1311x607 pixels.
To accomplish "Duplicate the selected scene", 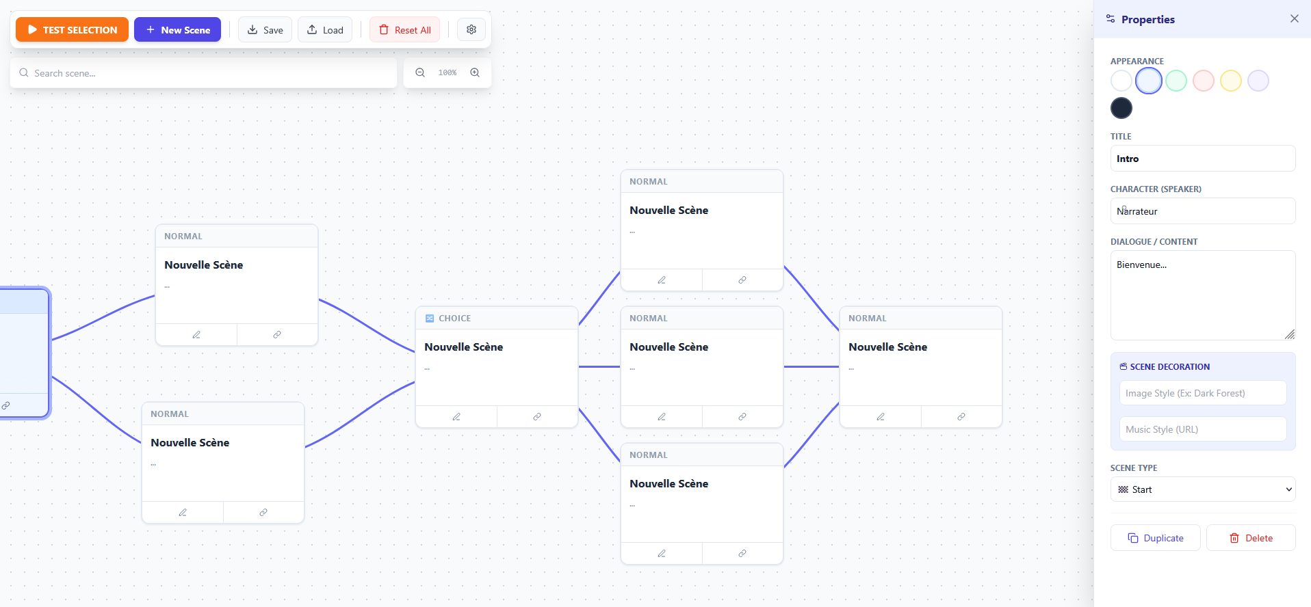I will pyautogui.click(x=1156, y=538).
